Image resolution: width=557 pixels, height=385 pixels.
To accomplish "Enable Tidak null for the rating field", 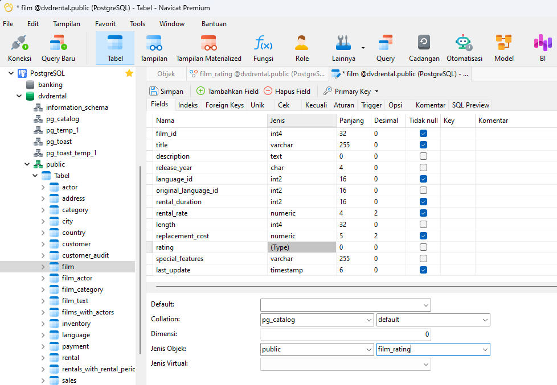I will tap(423, 247).
